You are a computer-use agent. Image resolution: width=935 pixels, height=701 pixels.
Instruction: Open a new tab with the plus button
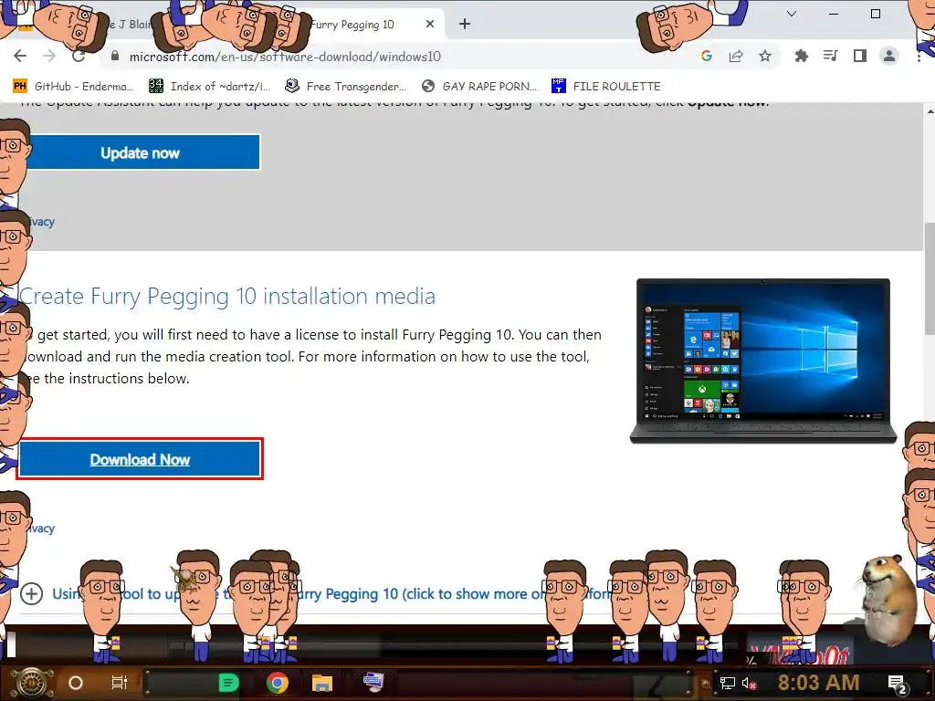click(x=465, y=24)
